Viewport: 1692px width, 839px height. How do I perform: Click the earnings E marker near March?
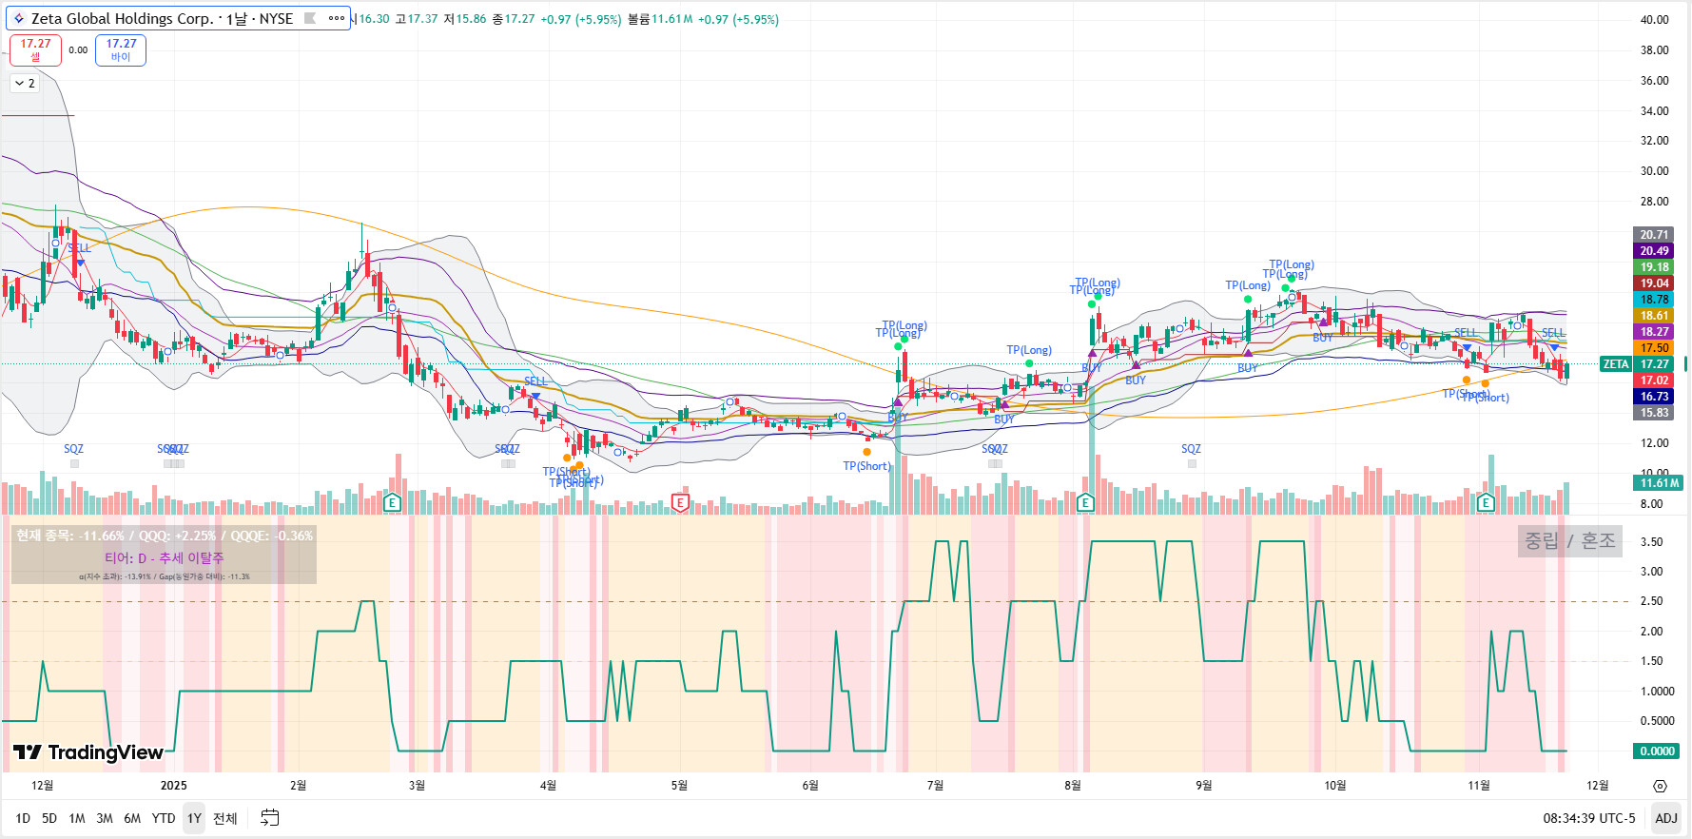click(392, 502)
